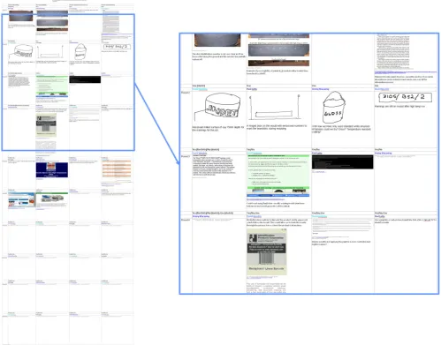Select the small gloss can sketch in the overview page
441x345 pixels.
click(80, 51)
